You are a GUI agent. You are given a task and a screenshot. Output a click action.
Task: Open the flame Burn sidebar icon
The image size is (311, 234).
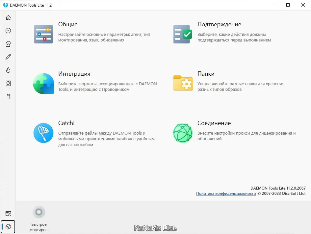[8, 70]
